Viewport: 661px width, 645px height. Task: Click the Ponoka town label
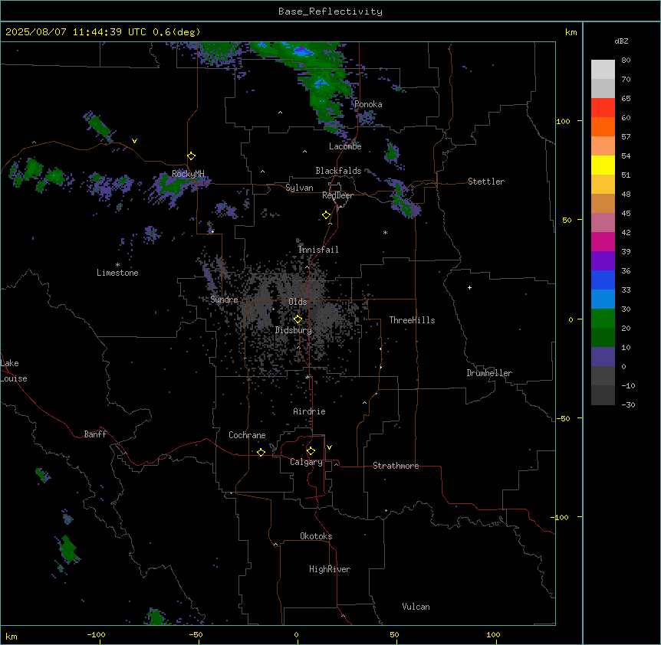[x=368, y=104]
